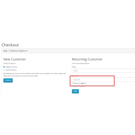
Task: Choose the Guest Checkout radio button
Action: pyautogui.click(x=4, y=70)
